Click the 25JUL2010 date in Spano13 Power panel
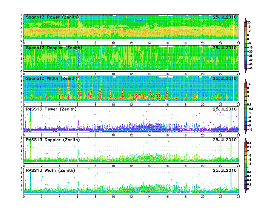 [225, 17]
